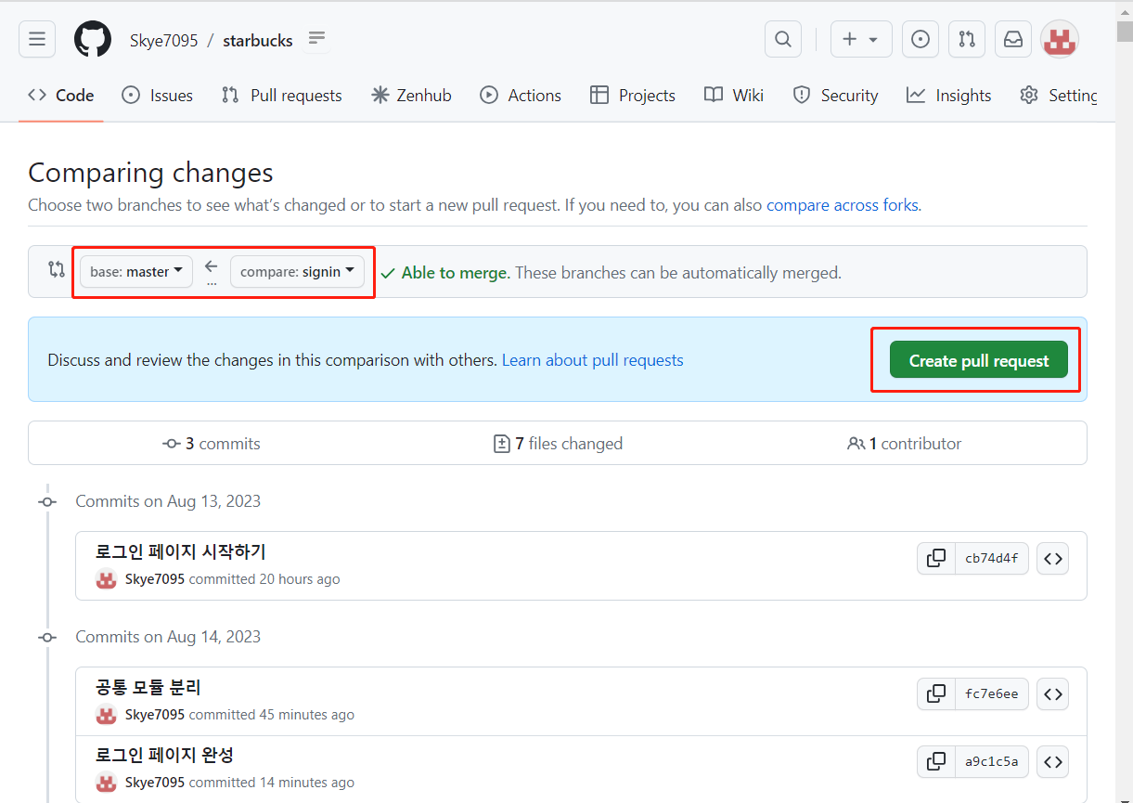The height and width of the screenshot is (803, 1133).
Task: Switch to the Zenhub tab
Action: point(411,95)
